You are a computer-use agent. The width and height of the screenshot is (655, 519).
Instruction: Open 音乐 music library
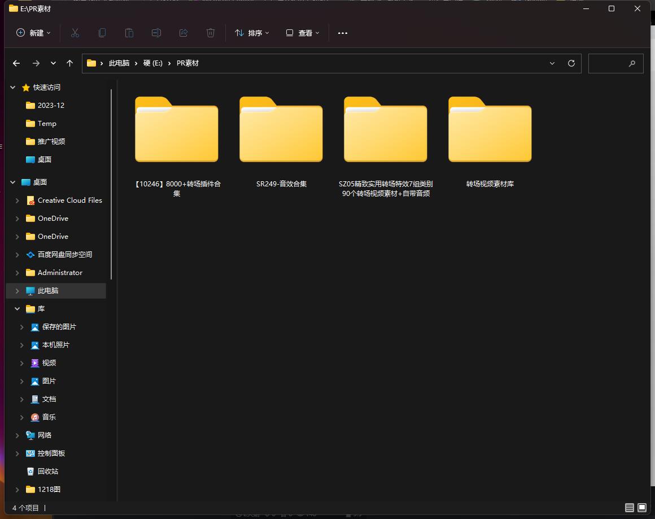pyautogui.click(x=43, y=417)
